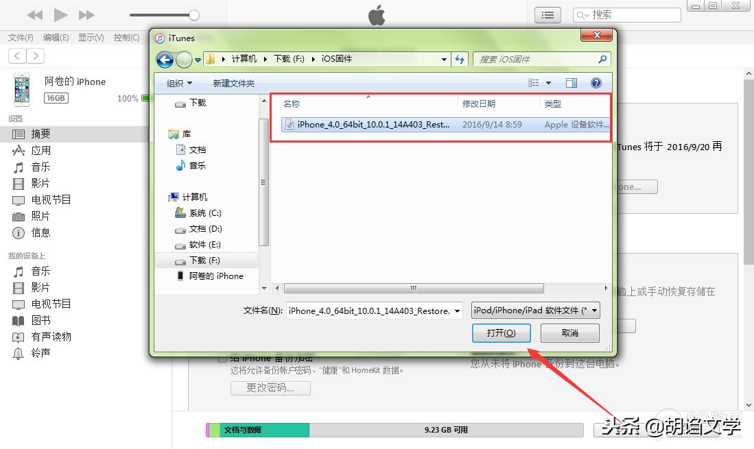The image size is (754, 449).
Task: Open the 编辑(E) menu in iTunes
Action: tap(56, 38)
